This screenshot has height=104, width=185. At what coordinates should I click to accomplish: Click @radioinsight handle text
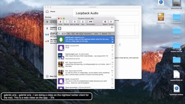point(84,54)
